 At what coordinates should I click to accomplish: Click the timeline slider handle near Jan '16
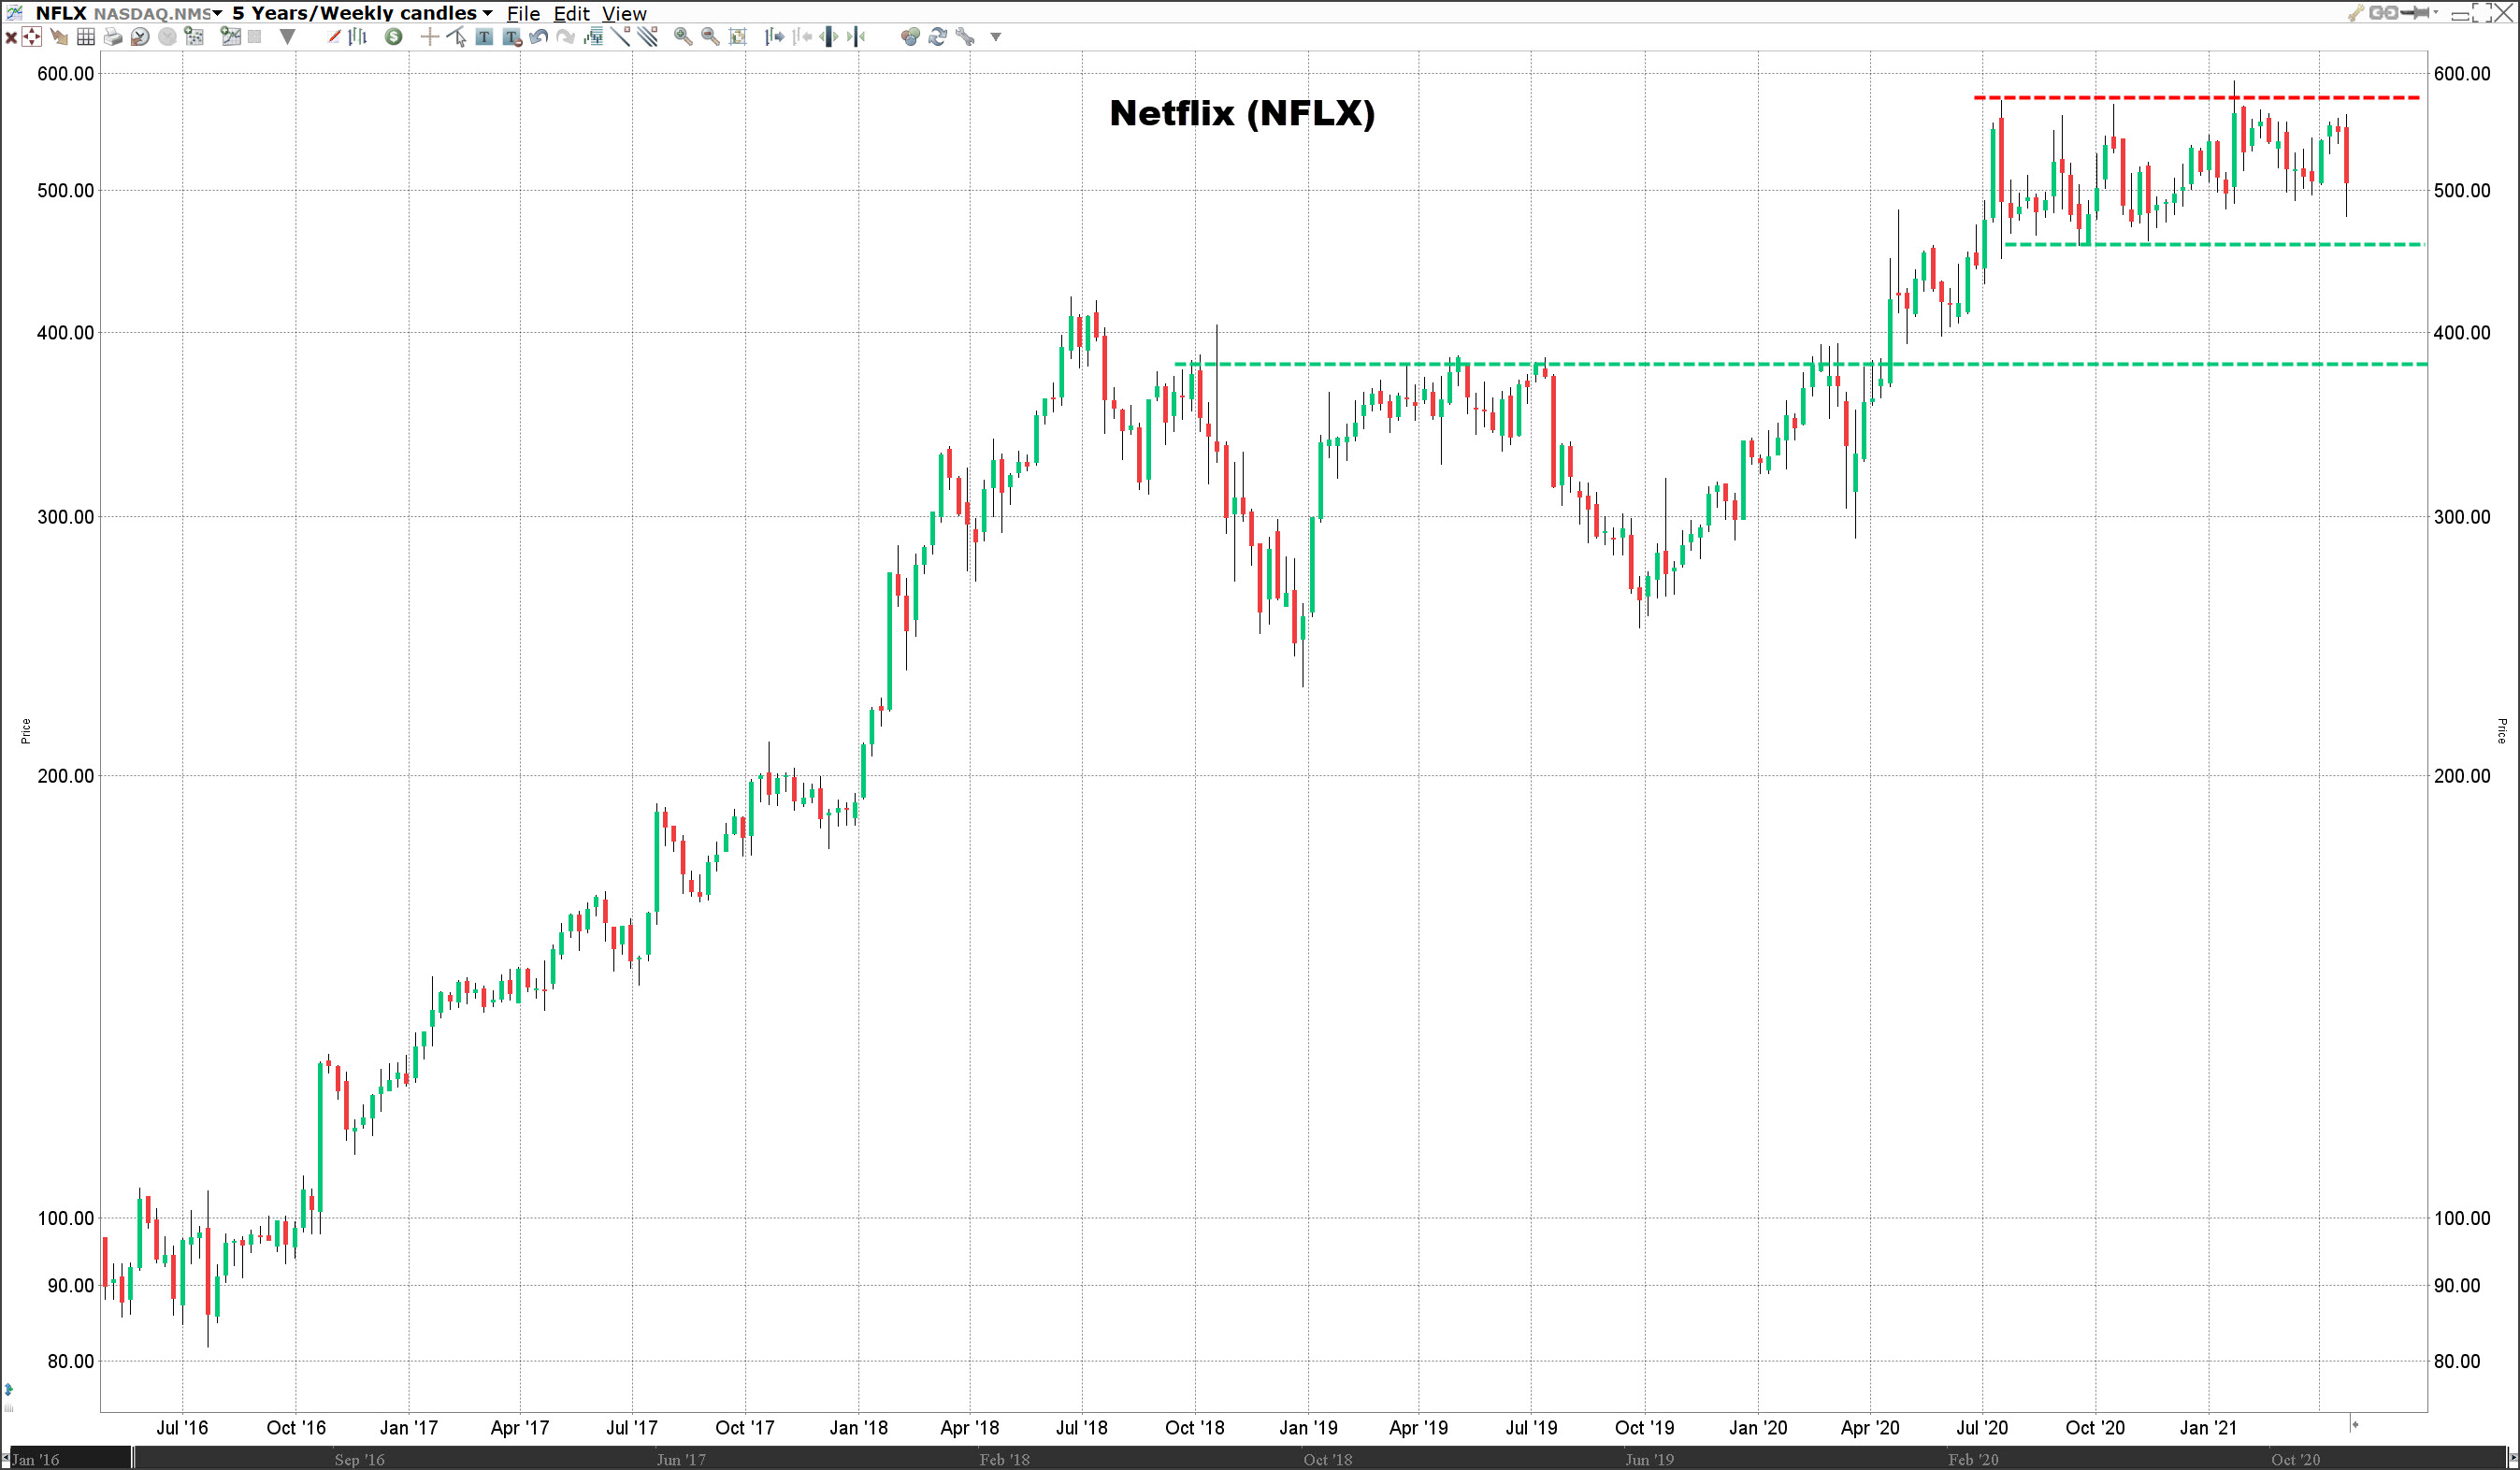click(x=132, y=1457)
